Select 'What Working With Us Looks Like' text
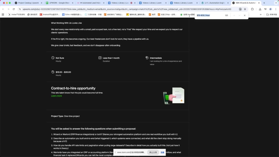 [66, 23]
